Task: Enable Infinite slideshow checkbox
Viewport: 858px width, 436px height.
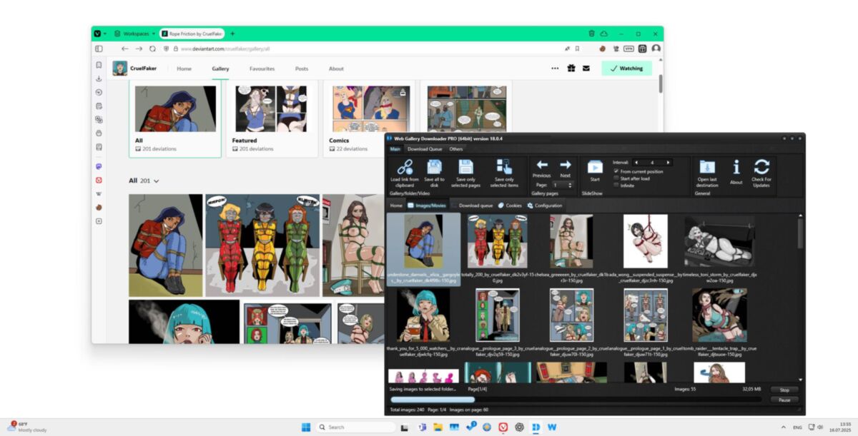Action: pos(616,186)
